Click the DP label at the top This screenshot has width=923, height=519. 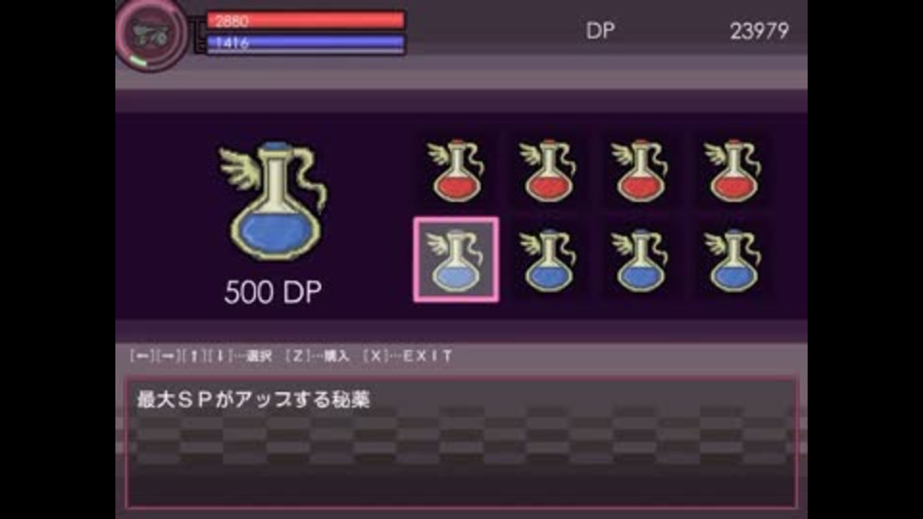pos(600,31)
